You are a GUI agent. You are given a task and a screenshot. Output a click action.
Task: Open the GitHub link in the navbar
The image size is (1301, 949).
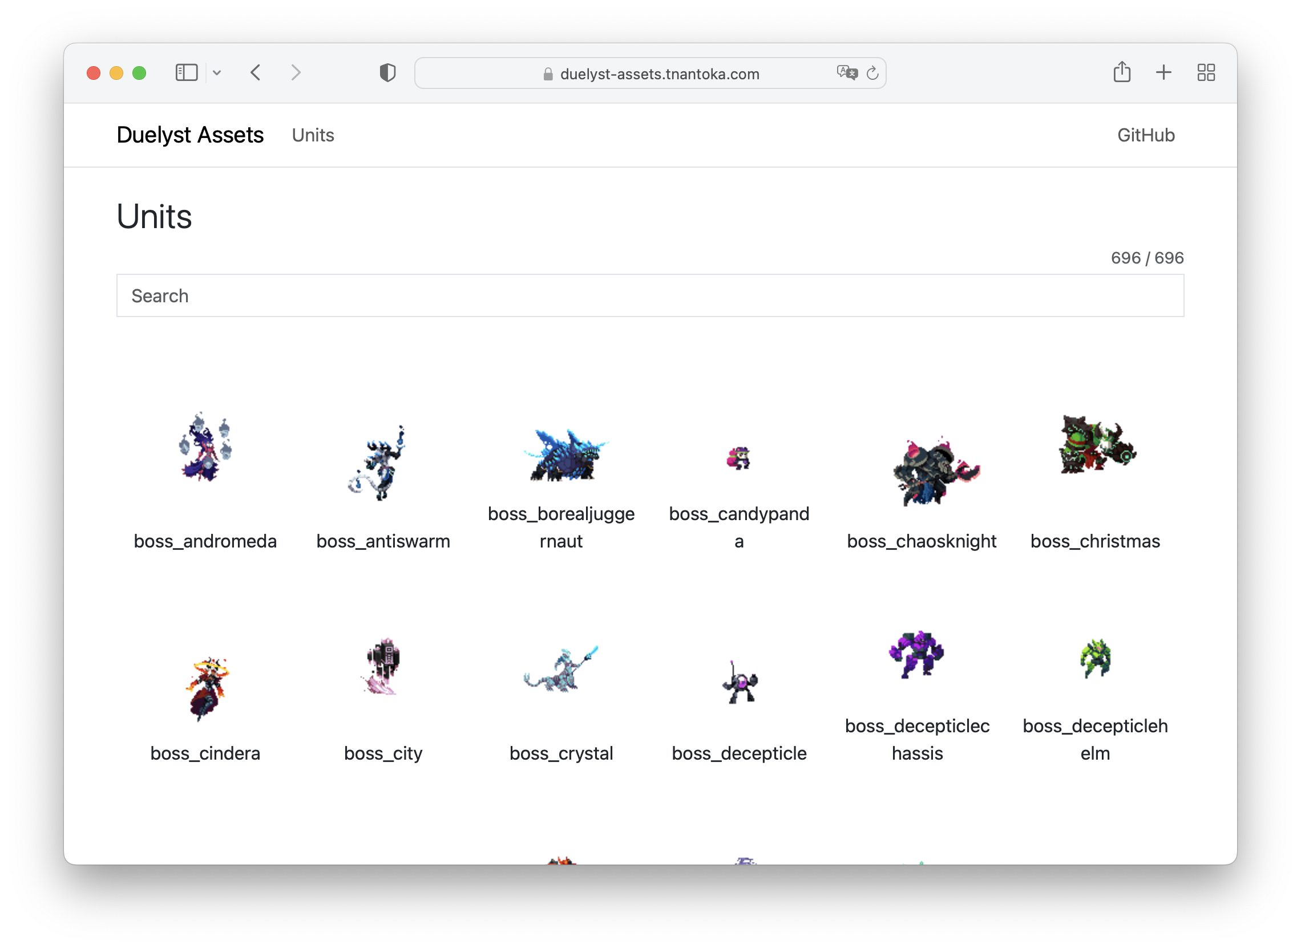[x=1145, y=135]
